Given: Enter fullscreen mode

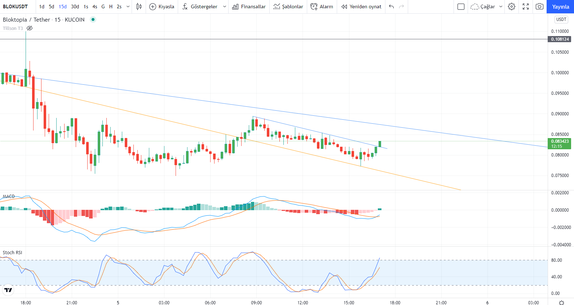Looking at the screenshot, I should click(526, 6).
